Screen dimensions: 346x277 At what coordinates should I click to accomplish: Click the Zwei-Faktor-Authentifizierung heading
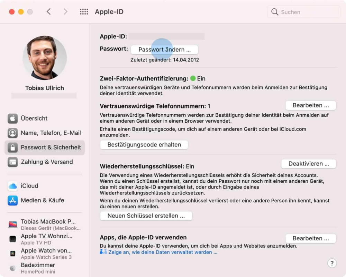pyautogui.click(x=144, y=79)
